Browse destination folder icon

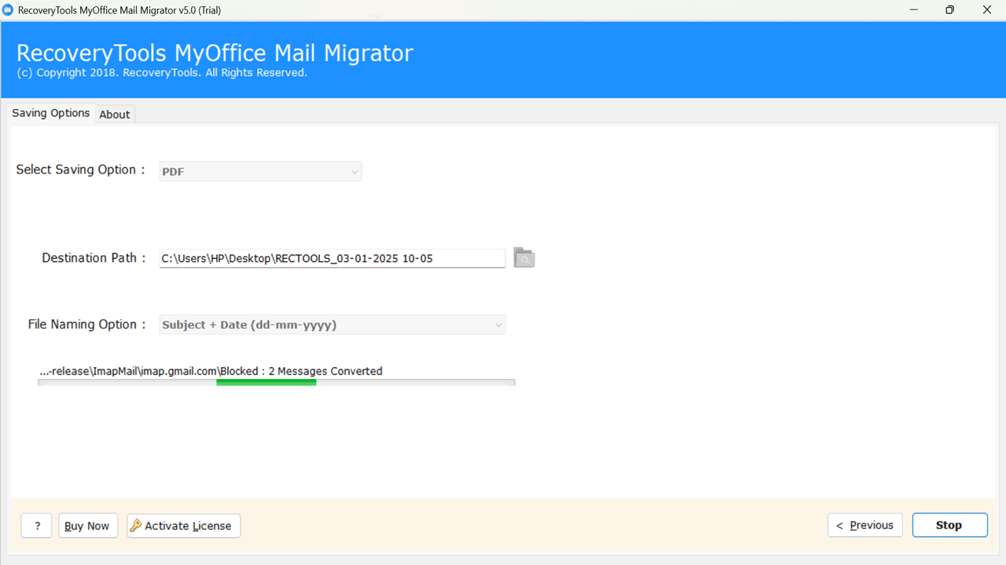pyautogui.click(x=524, y=257)
